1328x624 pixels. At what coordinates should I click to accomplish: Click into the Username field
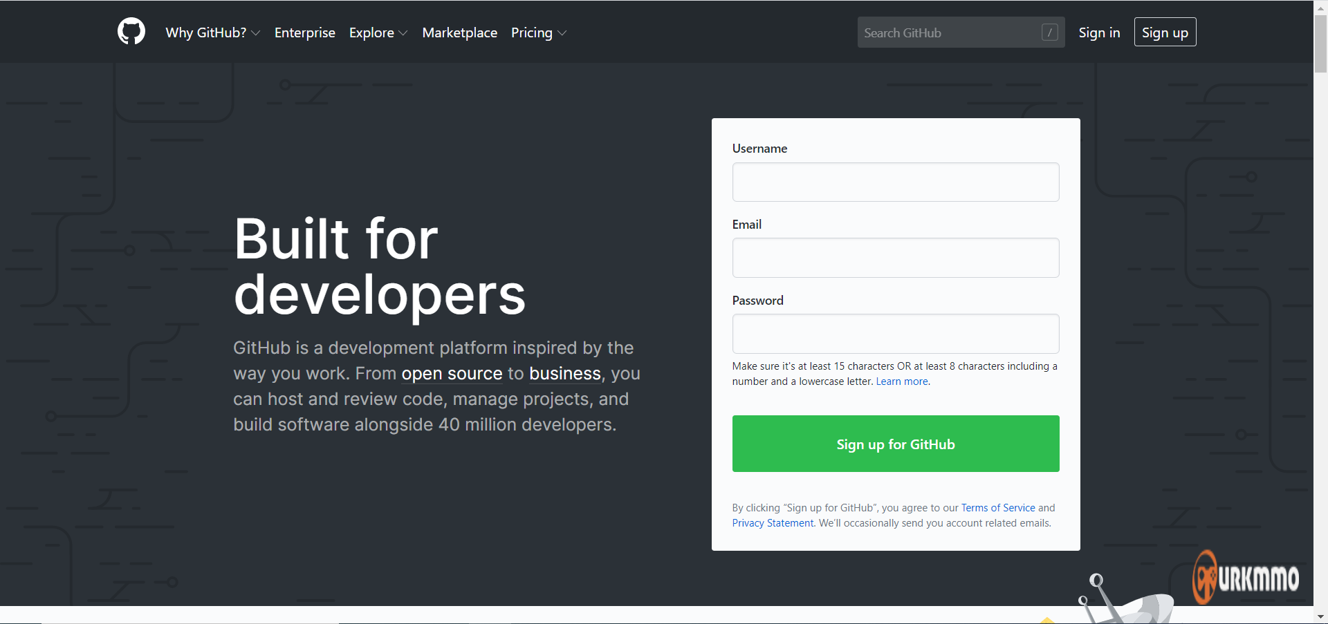tap(896, 182)
